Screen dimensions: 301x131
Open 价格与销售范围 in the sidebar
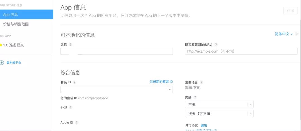pos(16,24)
